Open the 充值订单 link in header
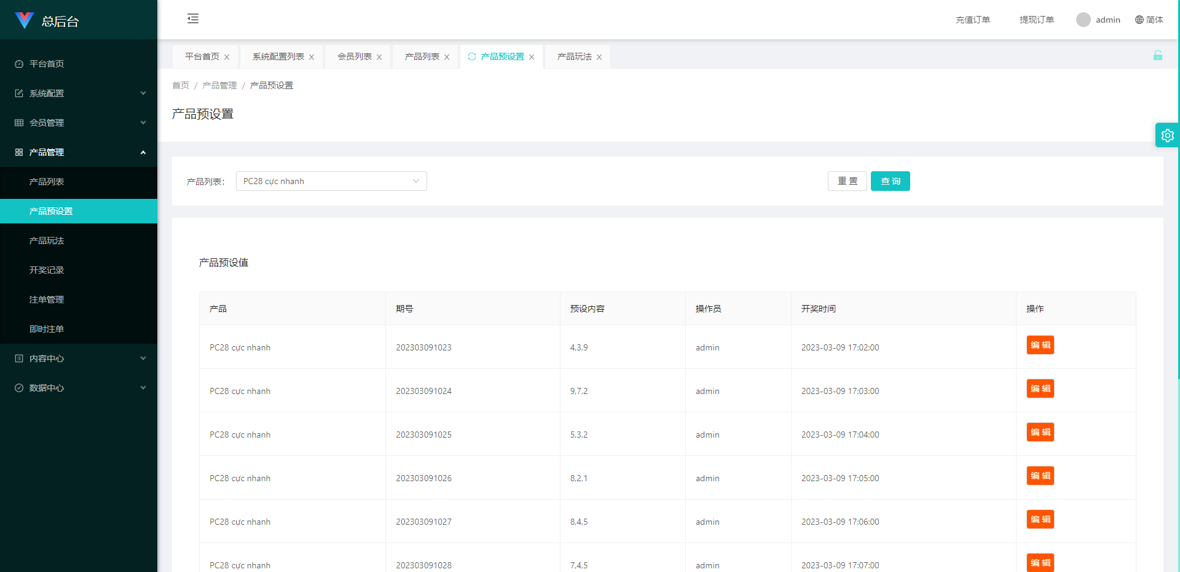This screenshot has height=572, width=1180. (972, 20)
